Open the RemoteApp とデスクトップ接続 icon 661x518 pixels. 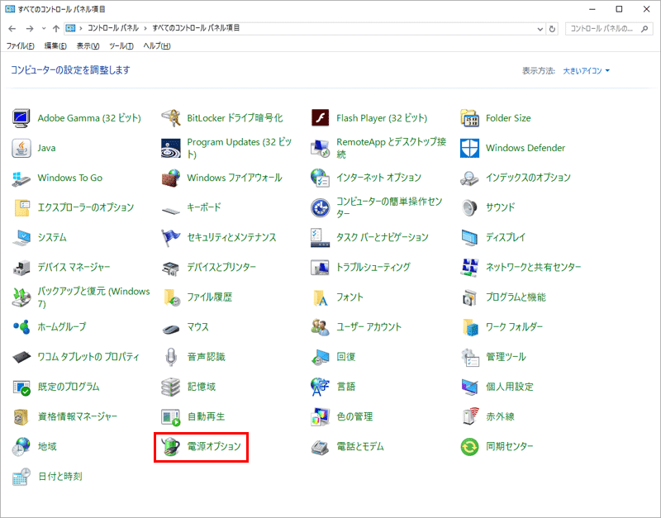[320, 148]
